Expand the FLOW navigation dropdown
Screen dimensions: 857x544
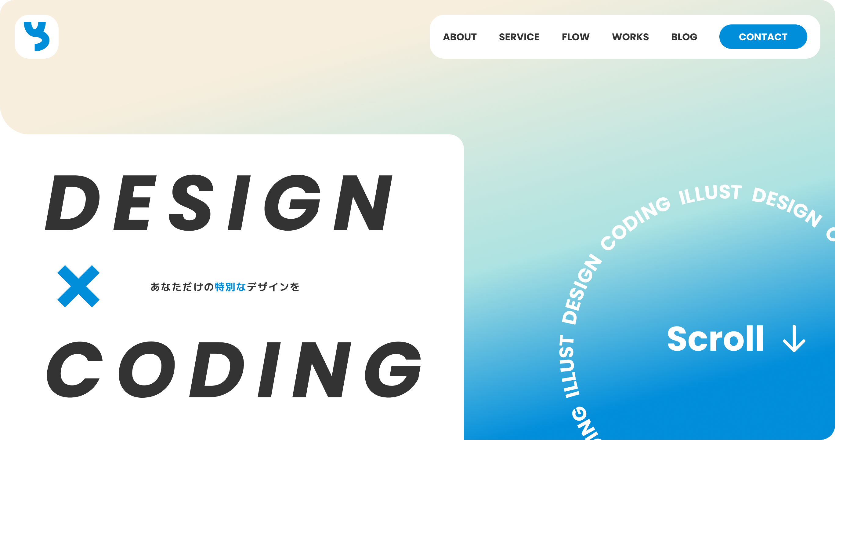(x=574, y=37)
